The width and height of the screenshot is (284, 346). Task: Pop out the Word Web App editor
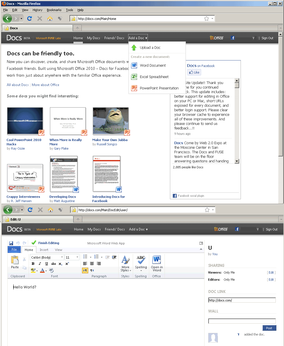[x=201, y=243]
